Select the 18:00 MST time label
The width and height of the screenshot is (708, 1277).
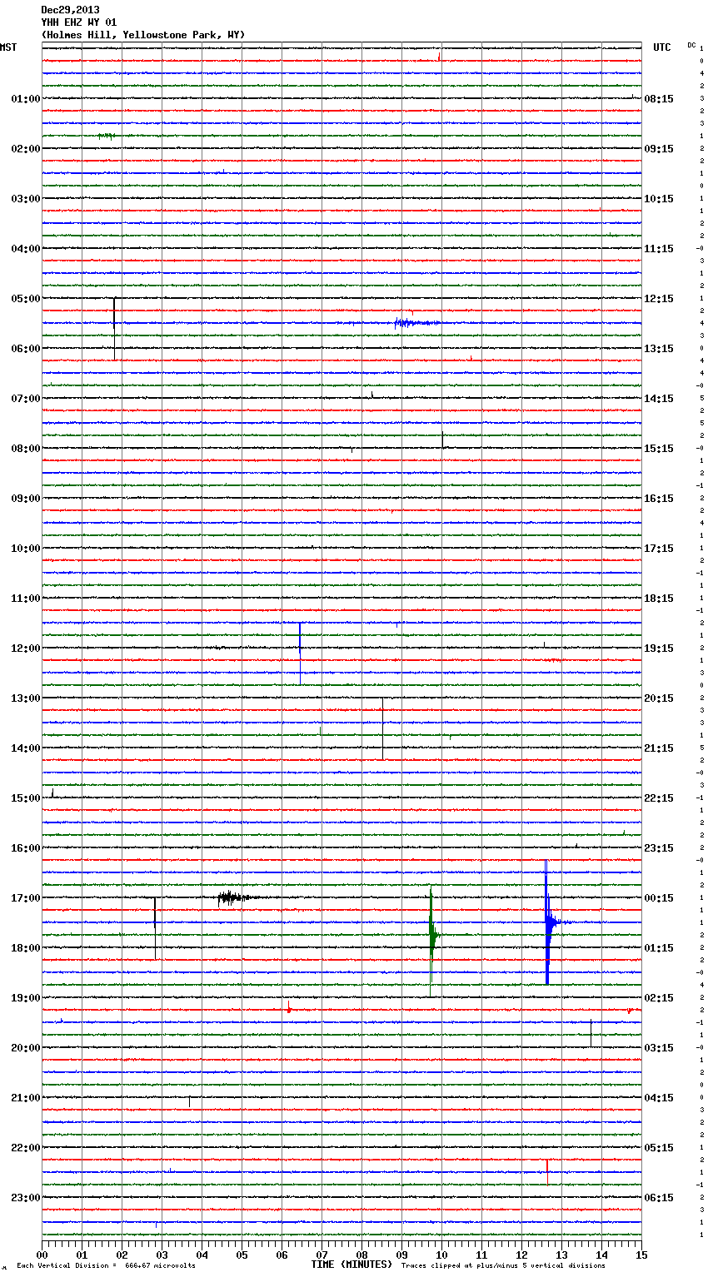pos(26,948)
